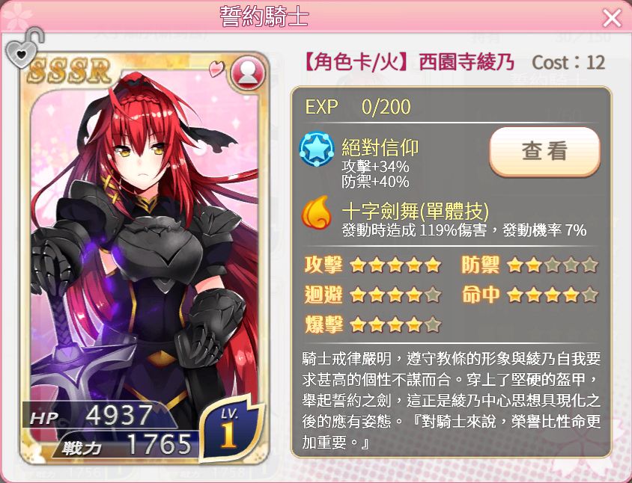Open the profile avatar icon on the card

[x=249, y=73]
